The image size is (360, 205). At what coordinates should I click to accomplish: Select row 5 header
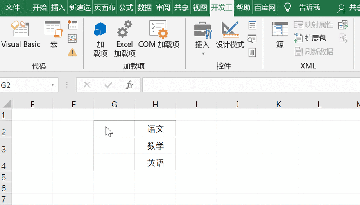[6, 177]
